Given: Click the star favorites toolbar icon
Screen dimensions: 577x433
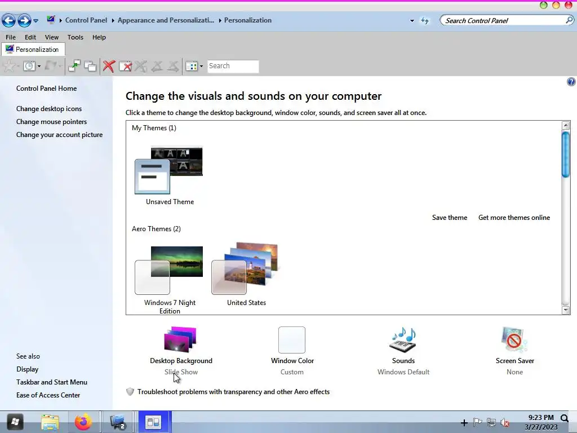Looking at the screenshot, I should pos(9,67).
